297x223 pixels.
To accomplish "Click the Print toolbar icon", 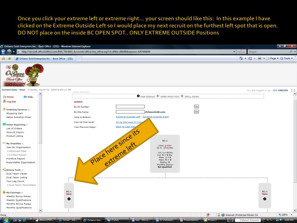I will pos(260,58).
